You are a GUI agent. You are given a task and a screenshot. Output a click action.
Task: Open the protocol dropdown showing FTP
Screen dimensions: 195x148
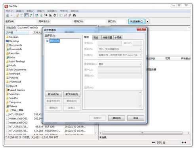click(120, 49)
